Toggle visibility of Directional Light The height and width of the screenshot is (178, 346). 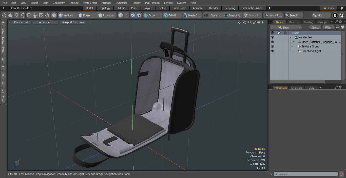pyautogui.click(x=272, y=51)
